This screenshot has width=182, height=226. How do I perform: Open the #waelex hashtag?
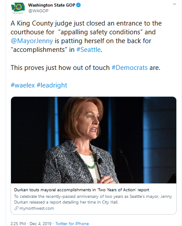(x=23, y=85)
